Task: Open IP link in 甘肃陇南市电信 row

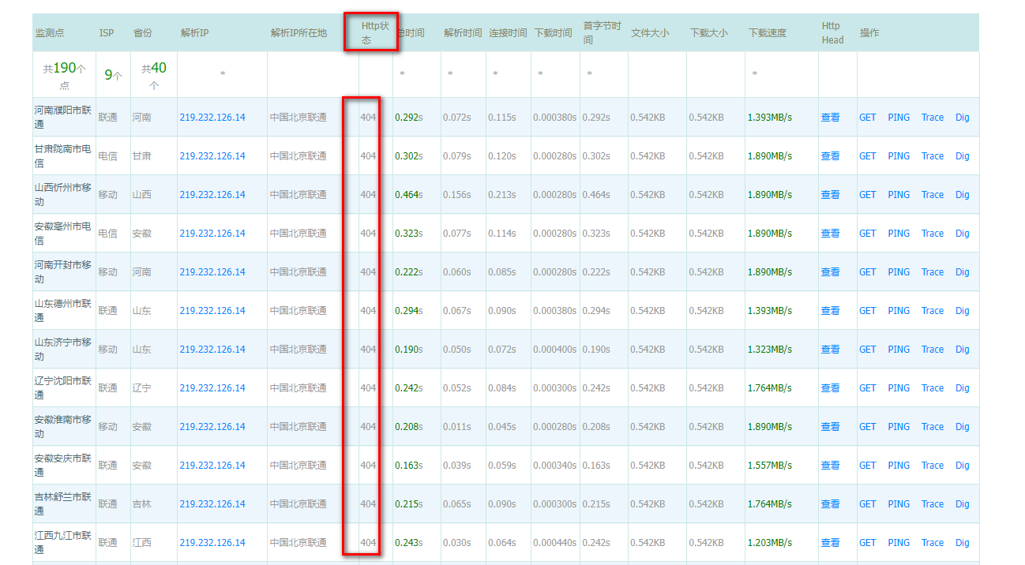Action: click(x=212, y=156)
